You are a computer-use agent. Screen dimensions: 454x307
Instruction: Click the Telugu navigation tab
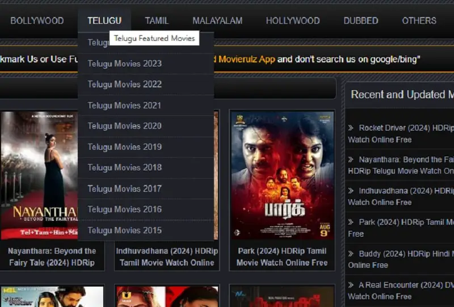[104, 20]
